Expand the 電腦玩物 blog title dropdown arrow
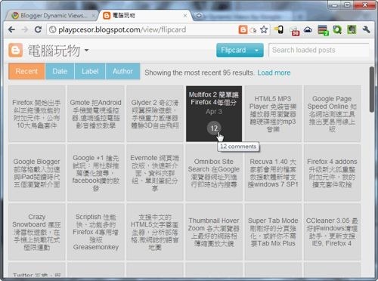378x281 pixels. pyautogui.click(x=86, y=50)
